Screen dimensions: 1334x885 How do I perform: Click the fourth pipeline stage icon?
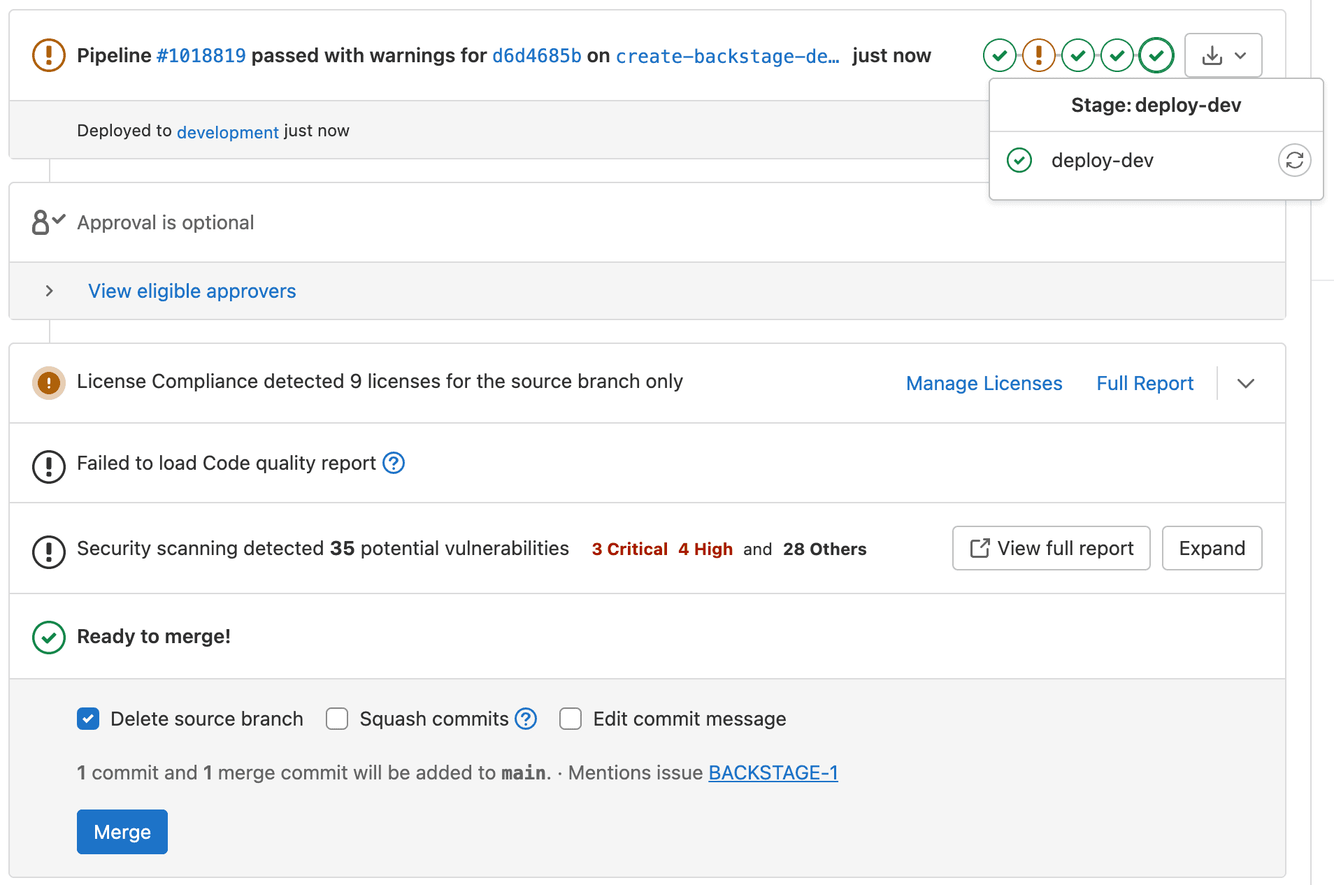[1117, 55]
